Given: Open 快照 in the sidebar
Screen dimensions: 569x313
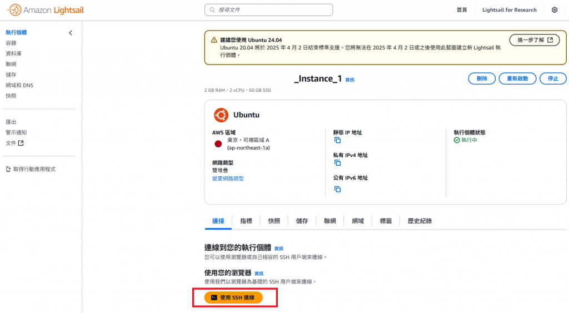Looking at the screenshot, I should 11,96.
